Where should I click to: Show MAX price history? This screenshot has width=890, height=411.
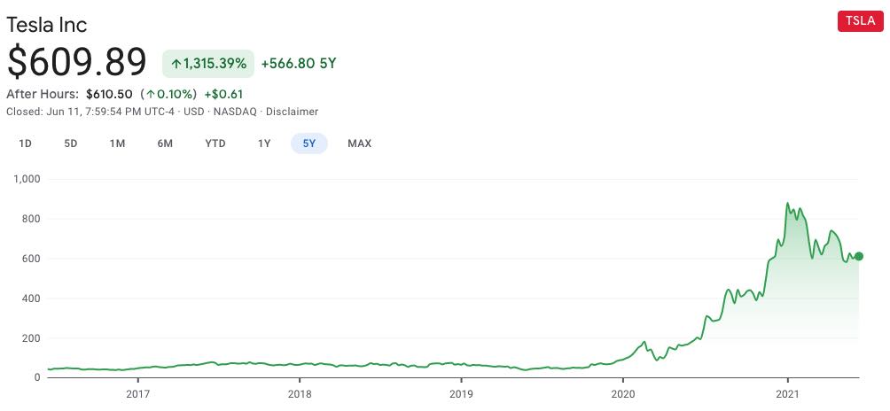point(359,143)
